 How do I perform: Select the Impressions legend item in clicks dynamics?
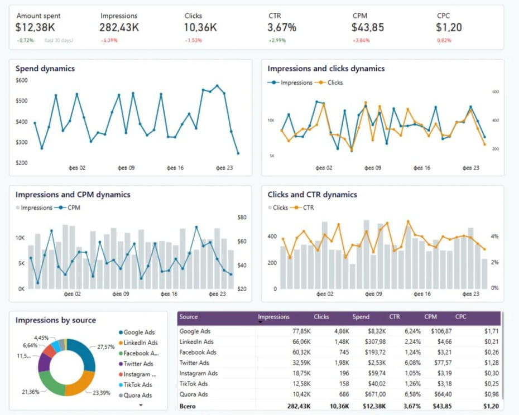pos(290,83)
